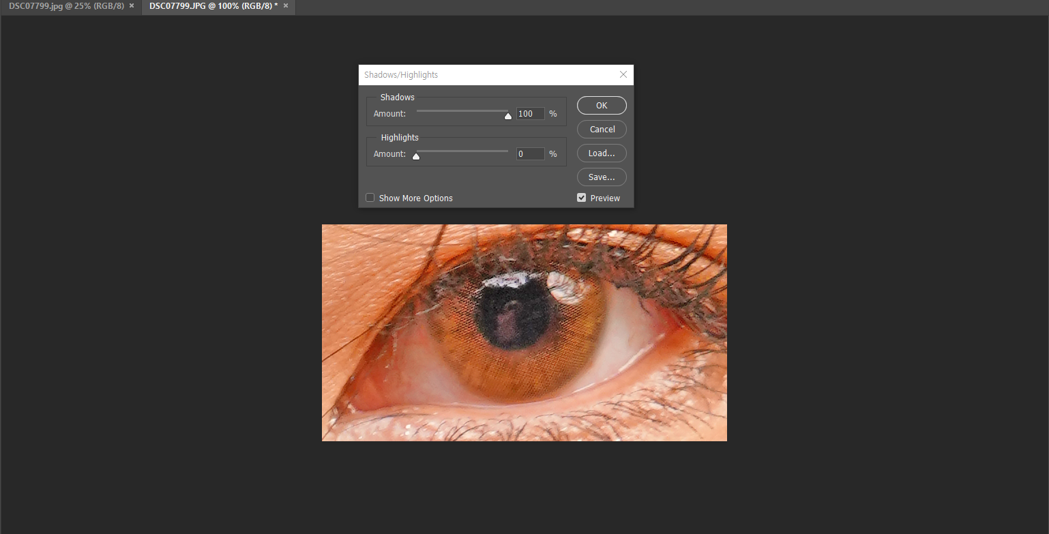The image size is (1049, 534).
Task: Close the DSC07799.jpg @ 25% tab
Action: 132,6
